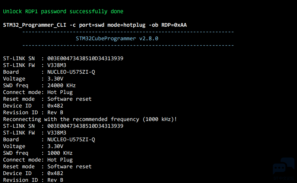Click the RDP=0xAA option byte argument
This screenshot has height=183, width=297.
tap(174, 25)
